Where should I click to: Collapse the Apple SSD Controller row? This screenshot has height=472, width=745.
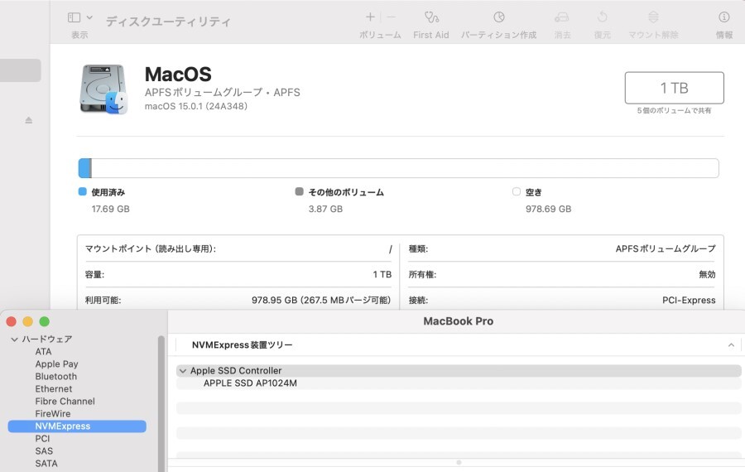[x=183, y=371]
